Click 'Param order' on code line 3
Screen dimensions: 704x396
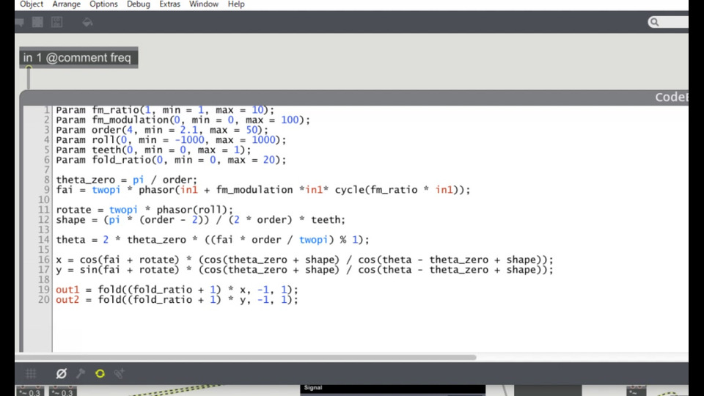coord(89,130)
